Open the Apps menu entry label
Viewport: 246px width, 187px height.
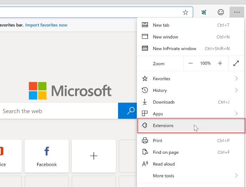tap(158, 114)
